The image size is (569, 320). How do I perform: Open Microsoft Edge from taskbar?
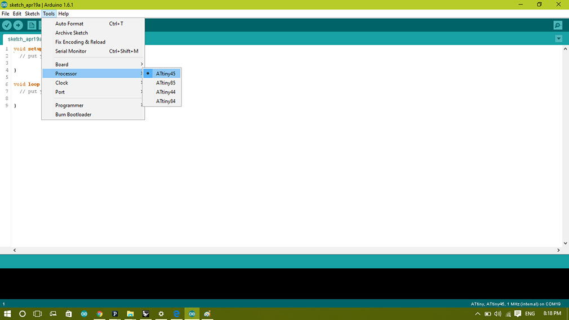coord(176,314)
